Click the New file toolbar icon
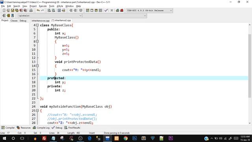This screenshot has width=252, height=142. click(x=4, y=11)
